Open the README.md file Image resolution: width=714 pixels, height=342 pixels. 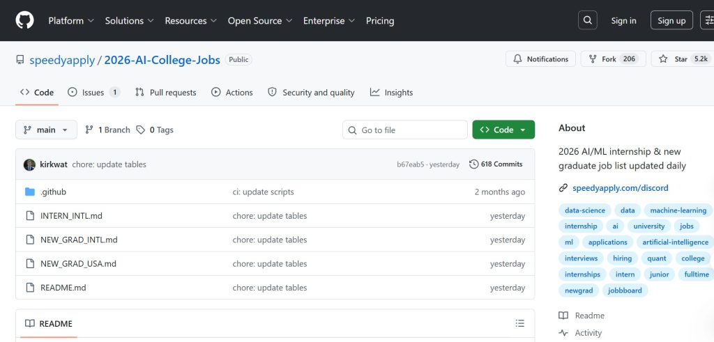pyautogui.click(x=63, y=288)
